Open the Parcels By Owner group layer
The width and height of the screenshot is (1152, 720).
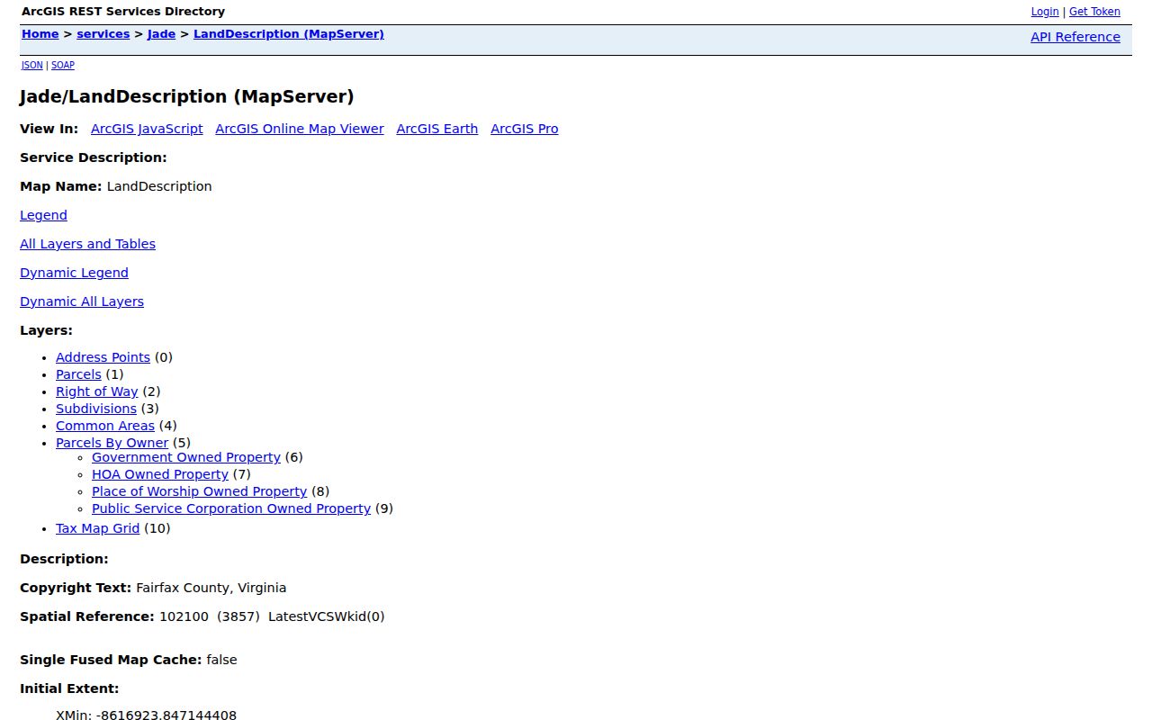coord(112,443)
